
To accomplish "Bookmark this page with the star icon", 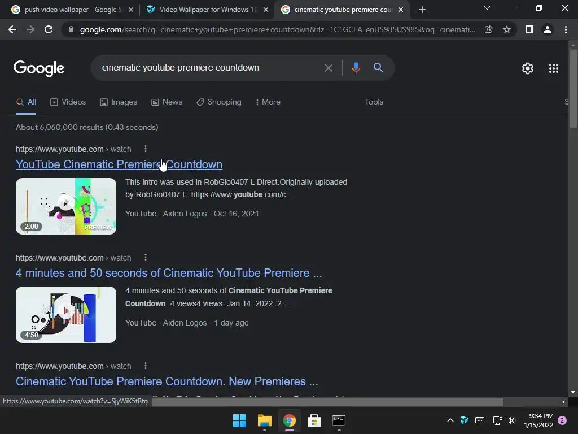I will pos(507,29).
